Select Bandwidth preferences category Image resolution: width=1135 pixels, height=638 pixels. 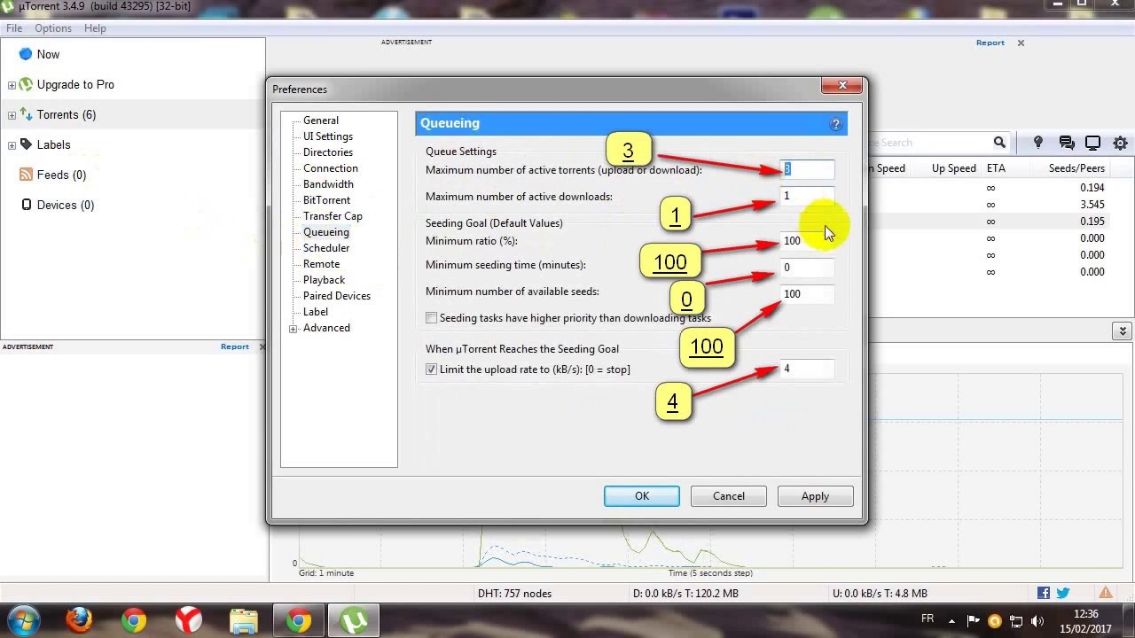[x=328, y=184]
